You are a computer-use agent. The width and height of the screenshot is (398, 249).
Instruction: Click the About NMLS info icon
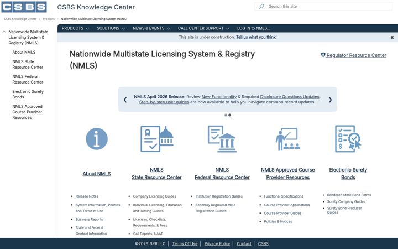pos(97,139)
